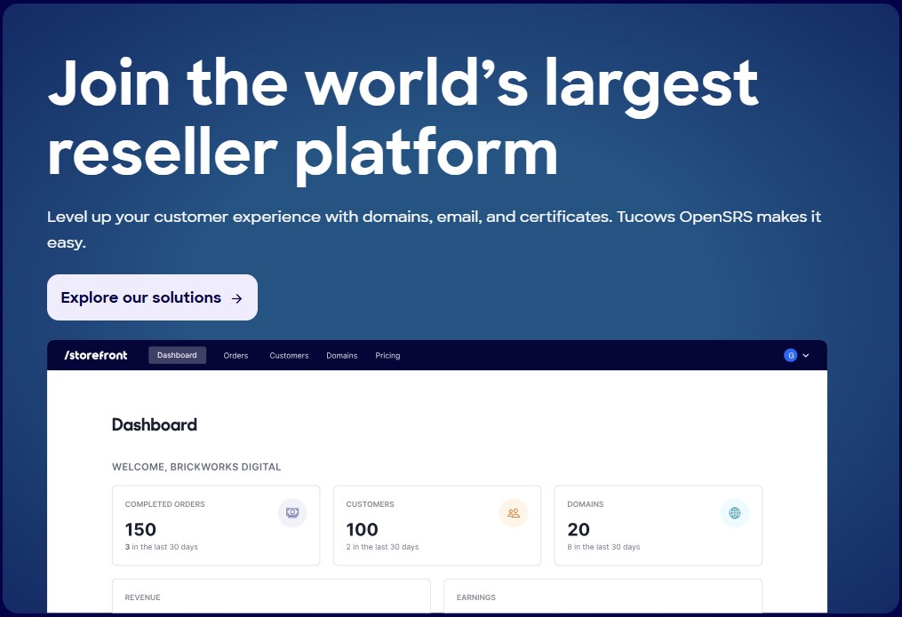This screenshot has height=617, width=902.
Task: Click the orange Customers people icon
Action: [x=514, y=512]
